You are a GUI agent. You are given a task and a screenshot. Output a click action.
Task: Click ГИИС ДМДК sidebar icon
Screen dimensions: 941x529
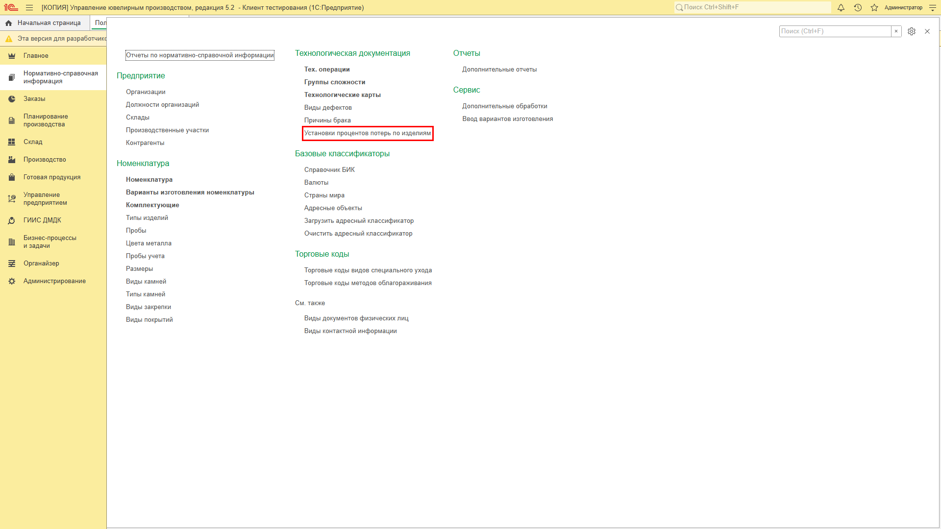pyautogui.click(x=12, y=220)
